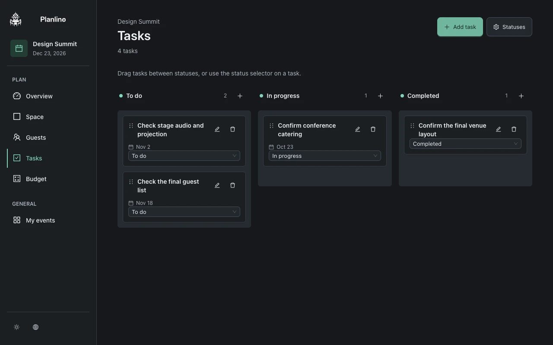This screenshot has width=553, height=345.
Task: Click the Planlino brand name
Action: point(53,19)
